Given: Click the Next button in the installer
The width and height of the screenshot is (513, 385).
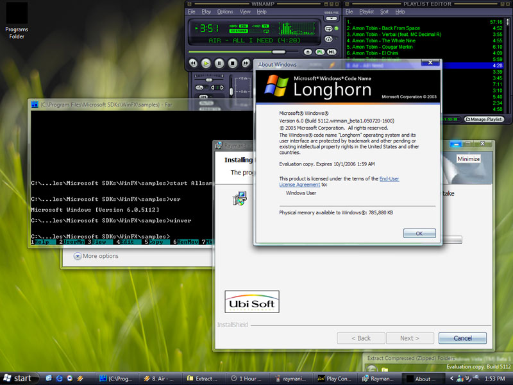Looking at the screenshot, I should tap(410, 338).
